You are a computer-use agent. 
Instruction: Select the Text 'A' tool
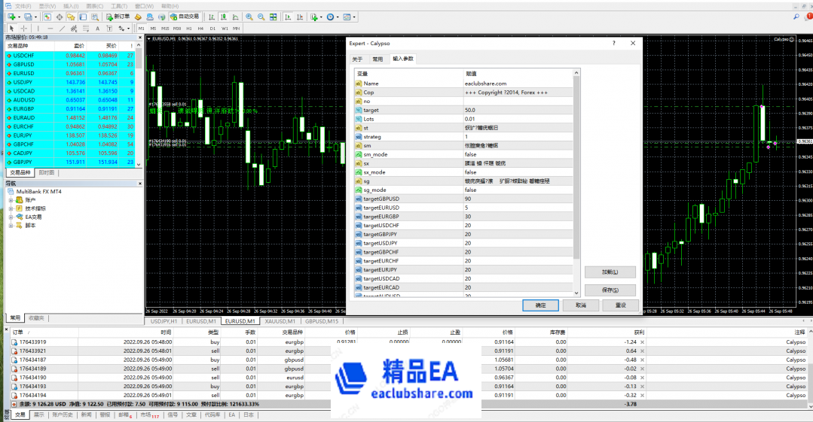pos(97,29)
